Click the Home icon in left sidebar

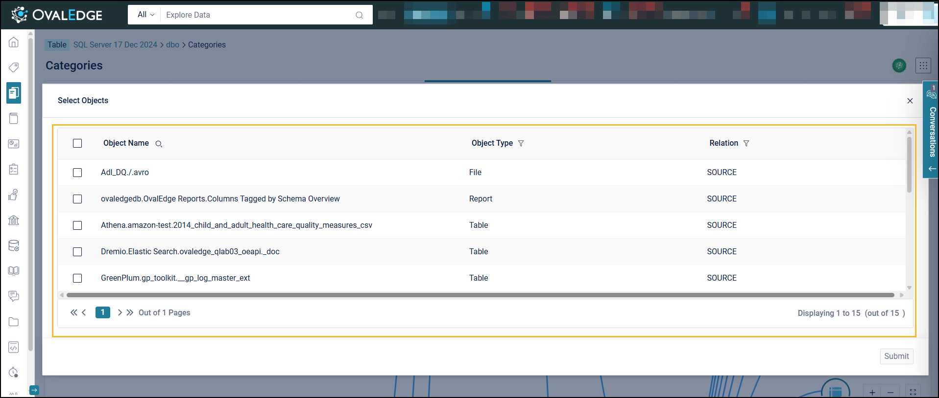(14, 42)
